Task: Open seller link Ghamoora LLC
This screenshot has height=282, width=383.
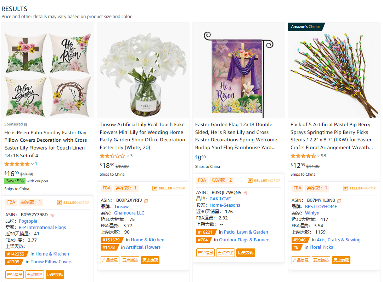Action: (x=129, y=213)
